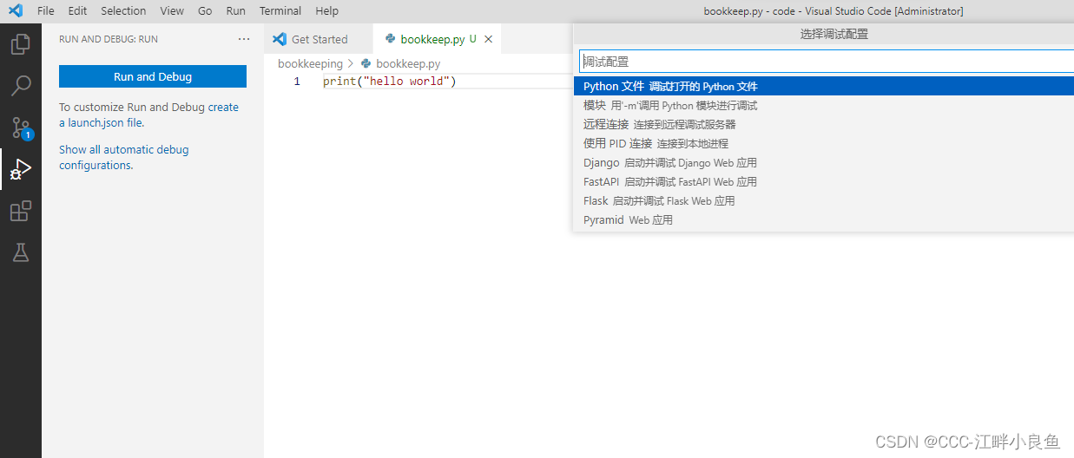
Task: Click the blue Run and Debug button
Action: pyautogui.click(x=153, y=76)
